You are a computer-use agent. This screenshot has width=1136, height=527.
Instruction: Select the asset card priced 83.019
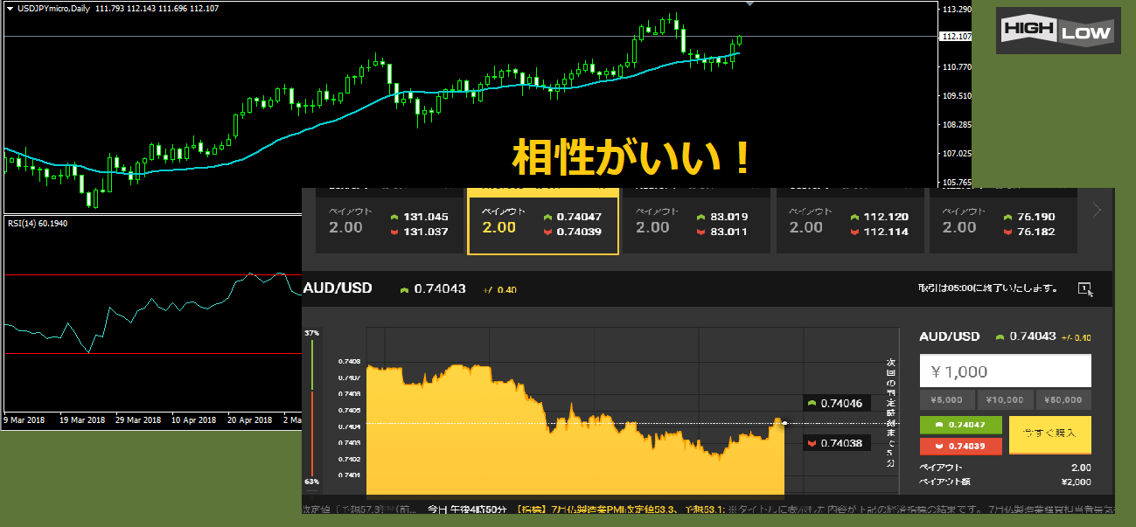click(x=696, y=225)
